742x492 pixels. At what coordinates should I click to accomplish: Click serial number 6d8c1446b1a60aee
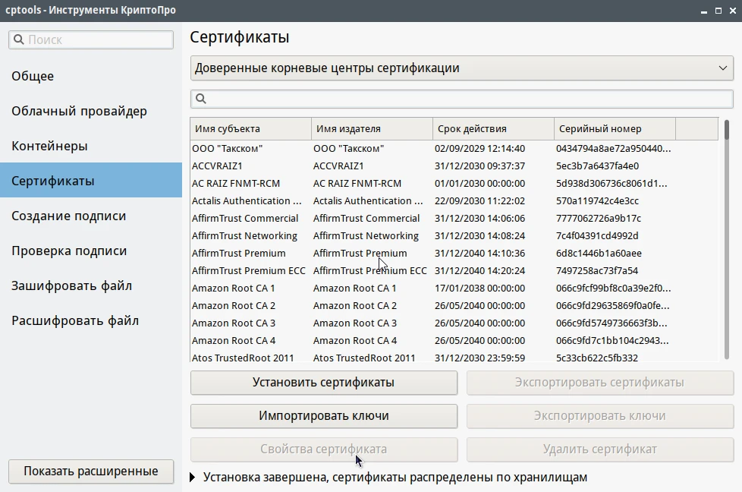599,254
